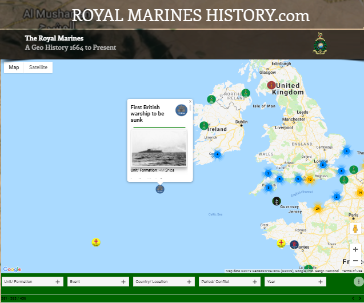Open the black marker above Guernsey
Viewport: 364px width, 303px height.
tap(277, 201)
